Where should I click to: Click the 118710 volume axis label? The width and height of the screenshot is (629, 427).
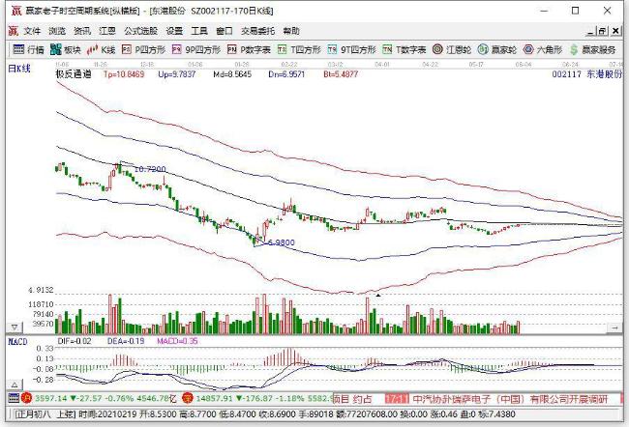(x=41, y=304)
